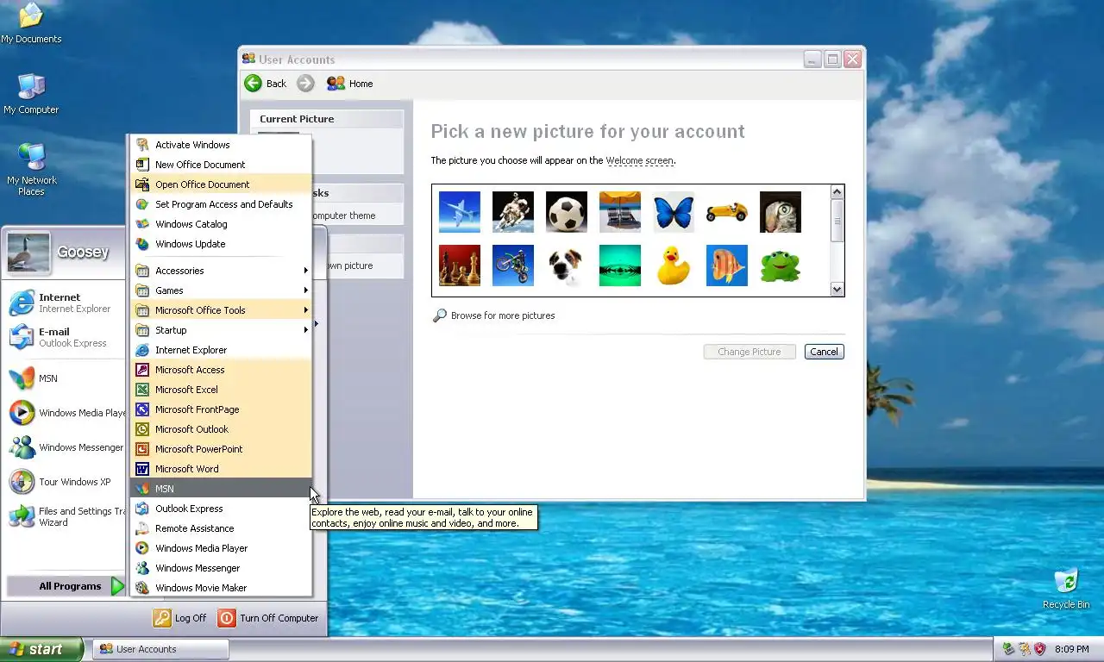Screen dimensions: 1104x662
Task: Pick the dirt bike picture
Action: [x=513, y=265]
